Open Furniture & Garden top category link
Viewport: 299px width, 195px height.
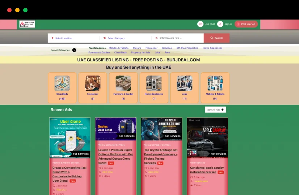[x=99, y=52]
